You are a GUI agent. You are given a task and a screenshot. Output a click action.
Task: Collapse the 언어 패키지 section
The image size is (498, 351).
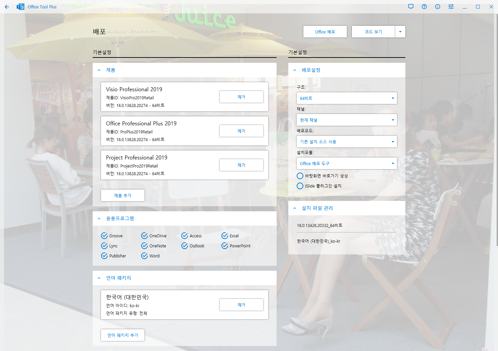pos(99,278)
